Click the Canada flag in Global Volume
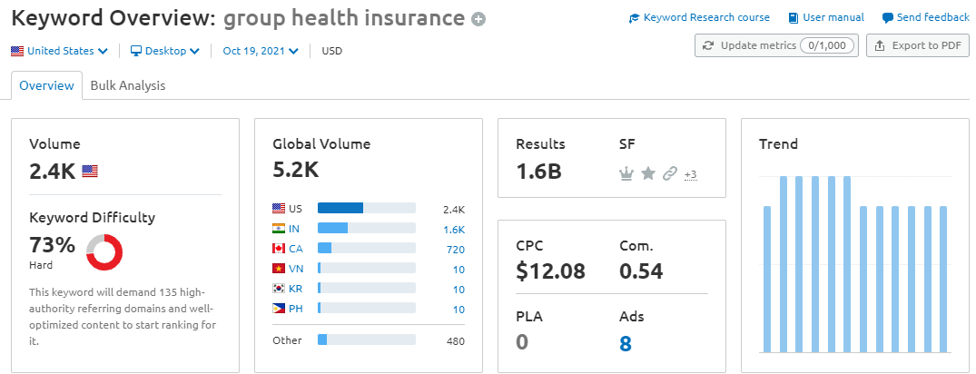The image size is (976, 374). click(279, 248)
